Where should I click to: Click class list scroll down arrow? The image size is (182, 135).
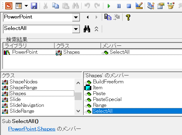pyautogui.click(x=78, y=111)
